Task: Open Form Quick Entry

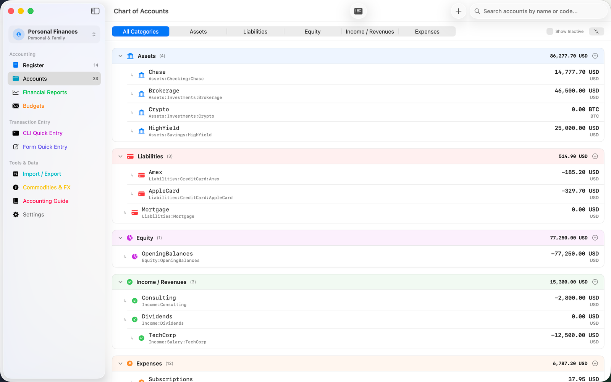Action: point(54,147)
